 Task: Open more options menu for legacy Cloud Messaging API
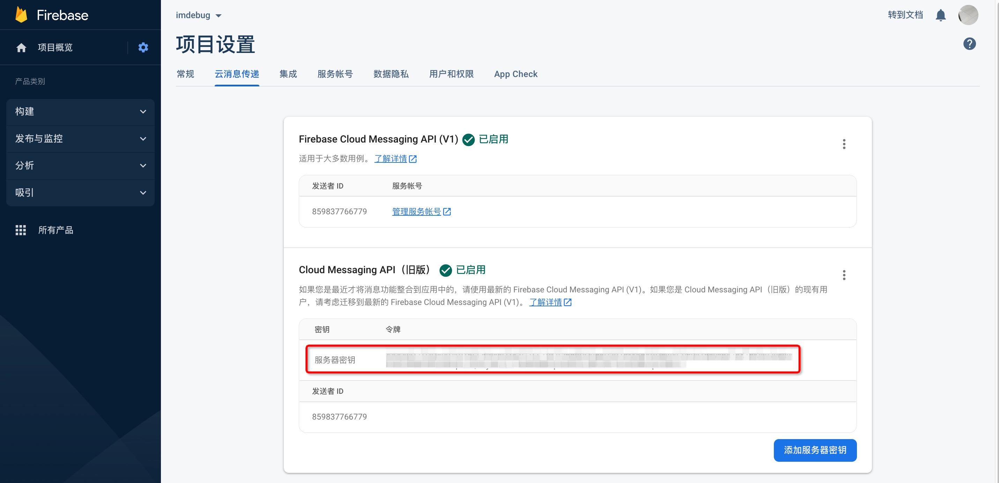pyautogui.click(x=844, y=275)
